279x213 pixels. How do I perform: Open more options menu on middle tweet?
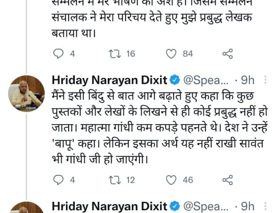(x=265, y=80)
